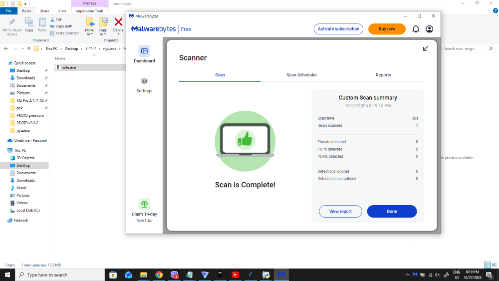The image size is (499, 281).
Task: Open the M2 Pro 2.1.11 A5 folder
Action: click(30, 100)
